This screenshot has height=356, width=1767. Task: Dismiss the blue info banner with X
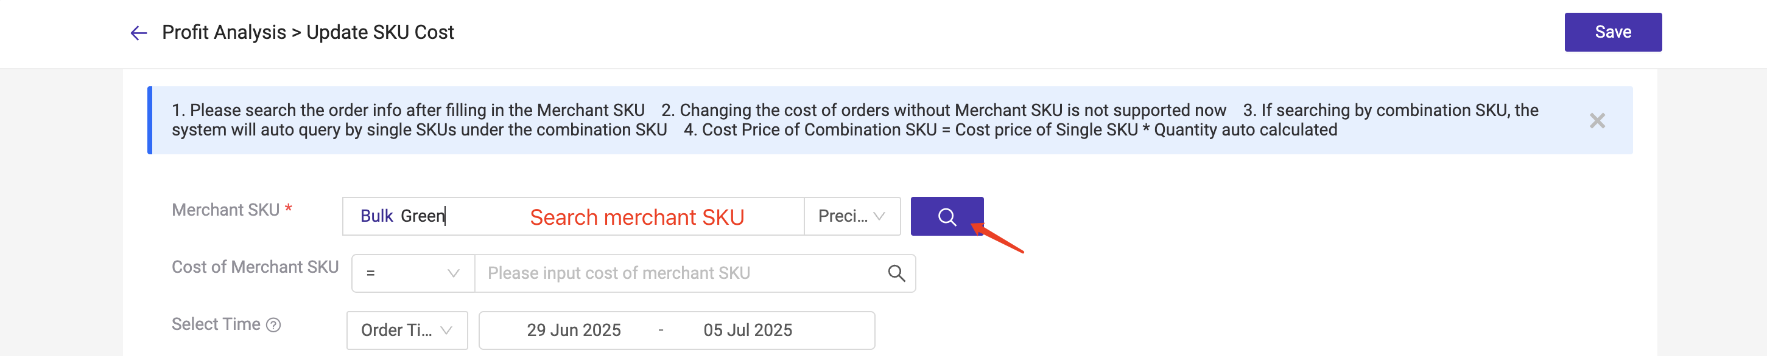1597,120
